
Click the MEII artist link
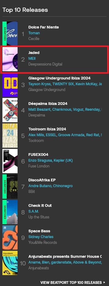[x=32, y=58]
